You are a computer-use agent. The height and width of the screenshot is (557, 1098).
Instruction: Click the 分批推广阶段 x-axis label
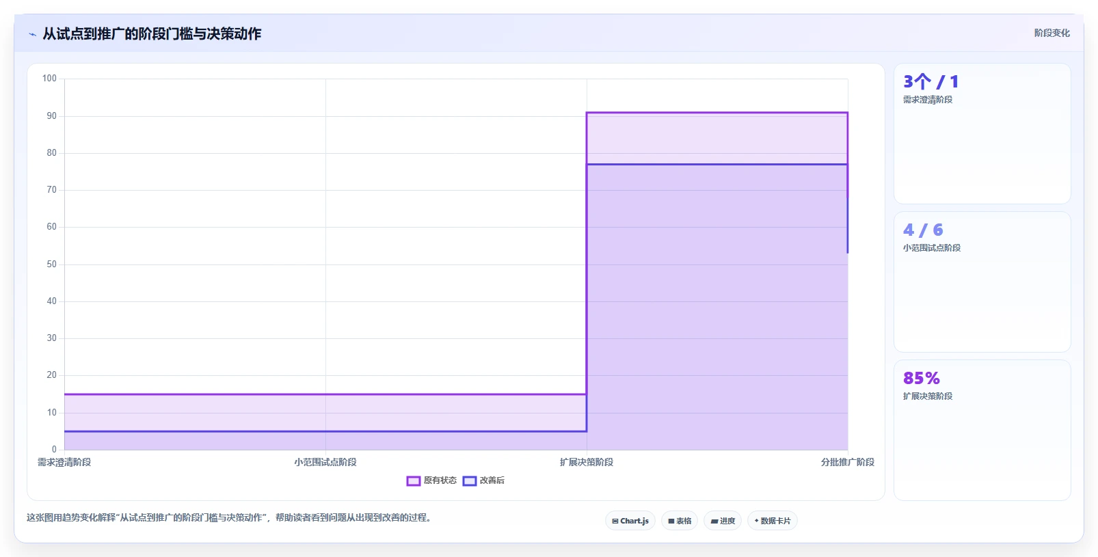848,463
